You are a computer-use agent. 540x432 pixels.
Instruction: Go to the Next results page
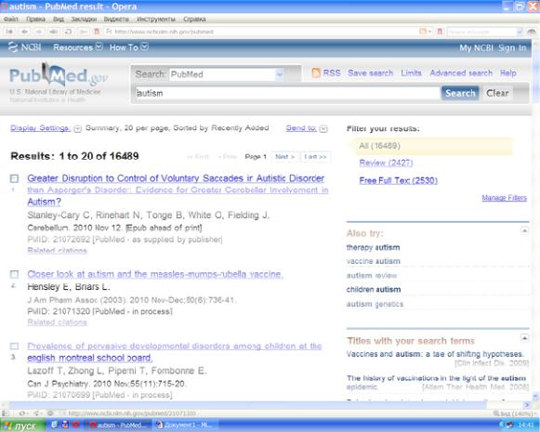(x=284, y=157)
